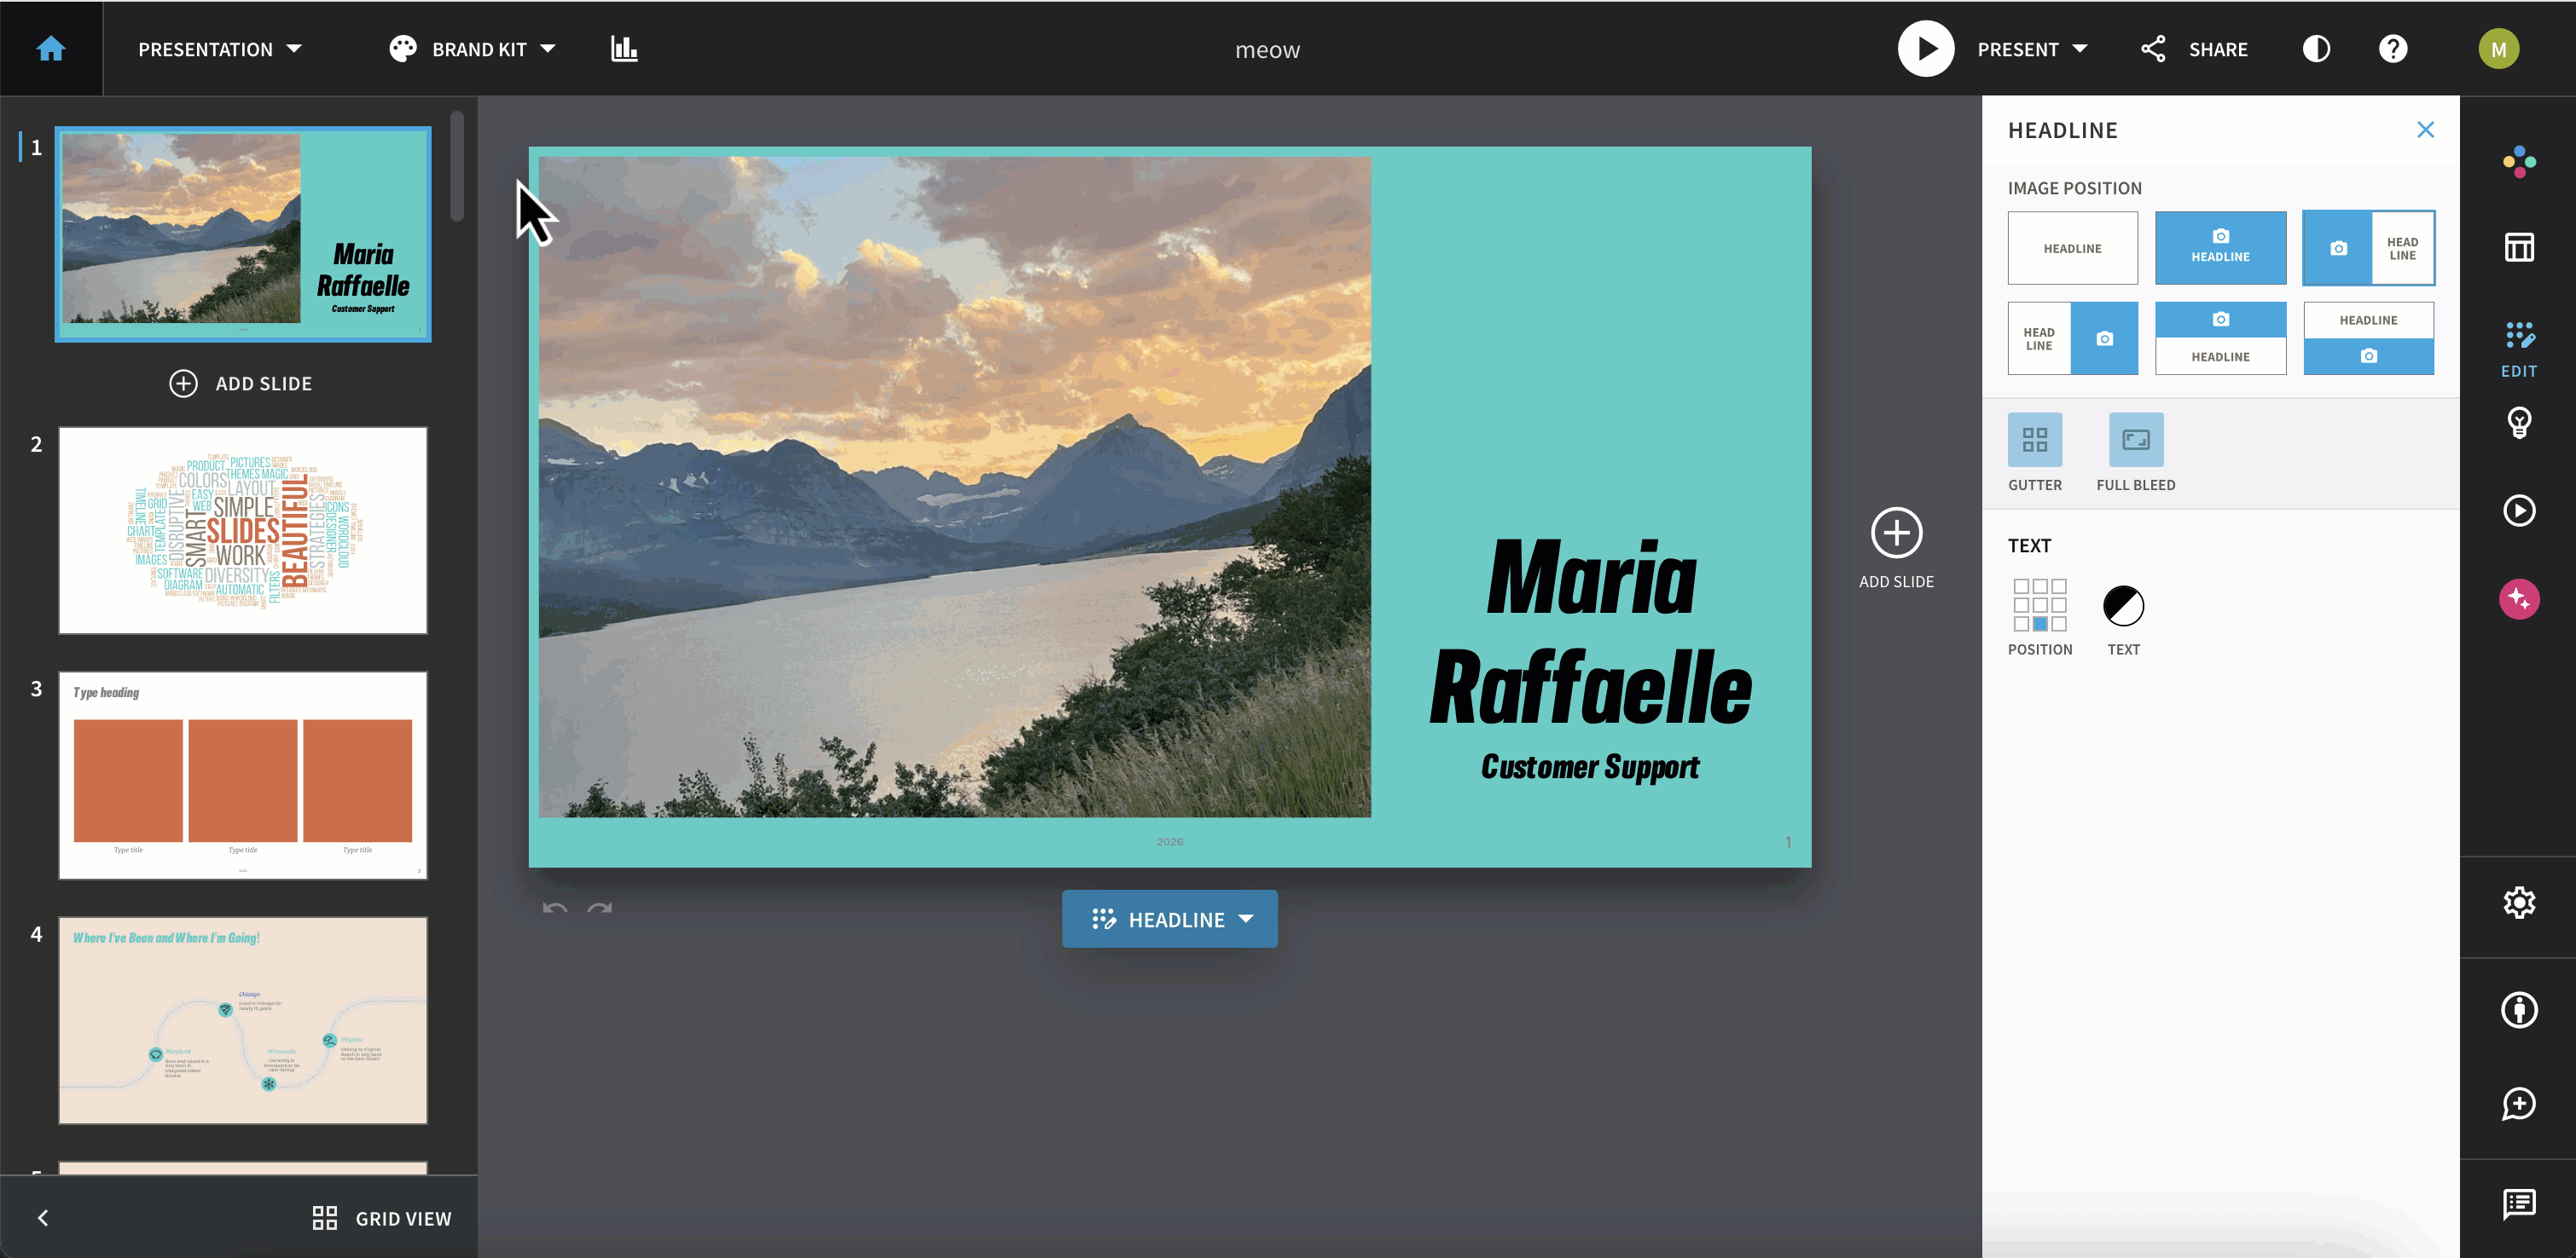Select slide 2 word cloud thumbnail
Viewport: 2576px width, 1258px height.
(x=243, y=529)
